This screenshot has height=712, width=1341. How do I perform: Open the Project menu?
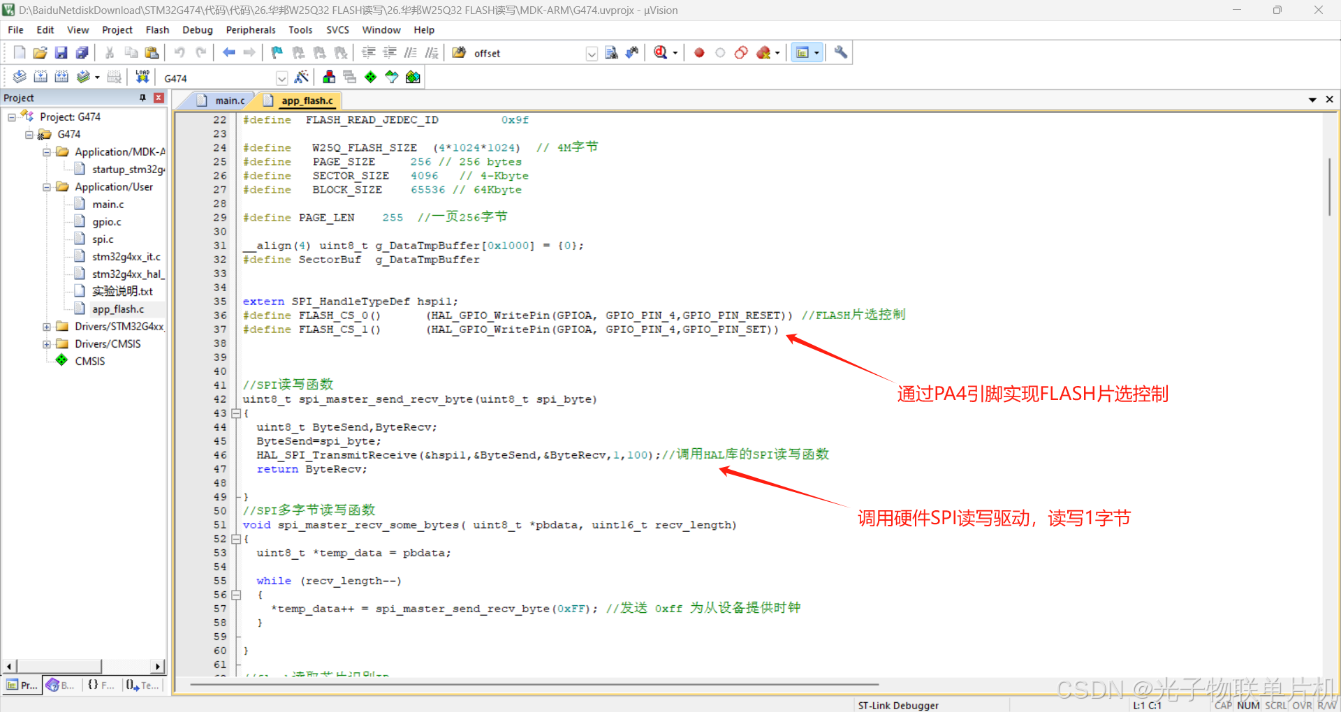pyautogui.click(x=117, y=30)
